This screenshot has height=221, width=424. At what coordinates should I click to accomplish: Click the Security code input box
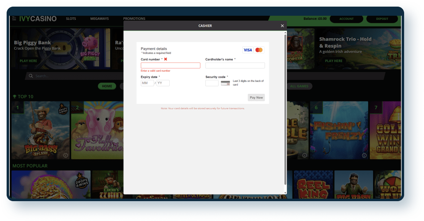point(212,83)
